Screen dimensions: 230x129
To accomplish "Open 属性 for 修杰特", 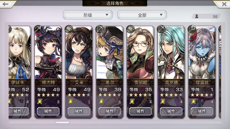I will point(48,111).
